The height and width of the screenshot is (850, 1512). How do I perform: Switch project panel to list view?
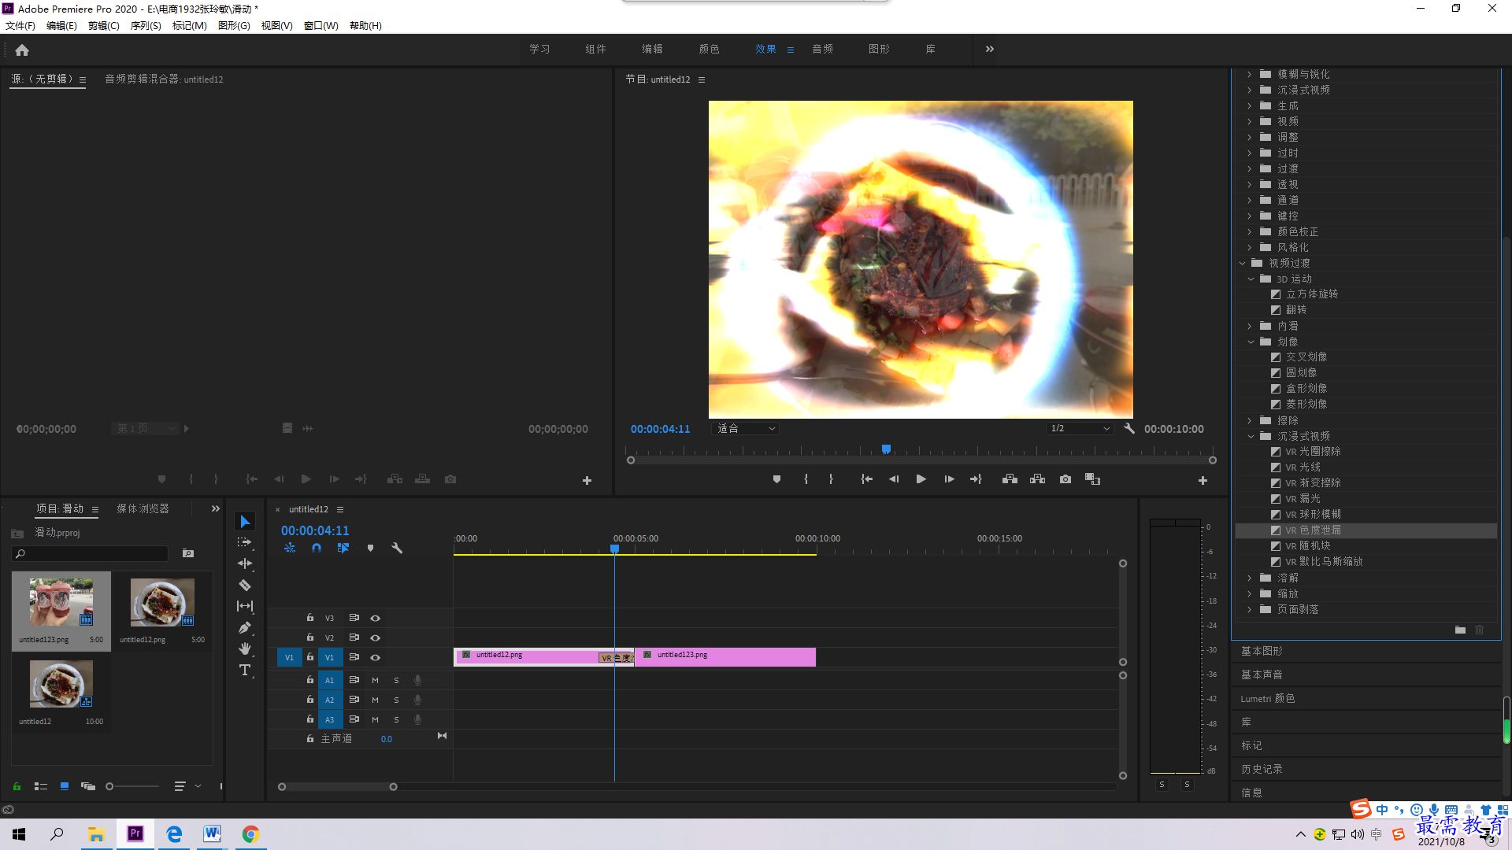(41, 786)
